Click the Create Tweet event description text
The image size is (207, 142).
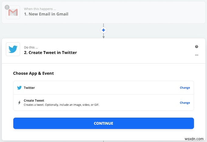pos(61,105)
